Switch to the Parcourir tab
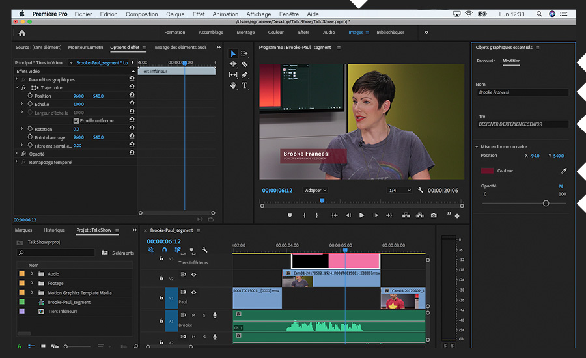Screen dimensions: 586x358 click(x=486, y=61)
